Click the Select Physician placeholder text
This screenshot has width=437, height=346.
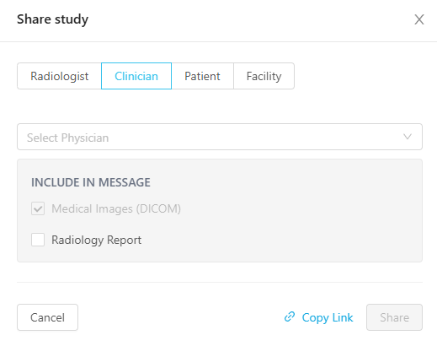67,138
